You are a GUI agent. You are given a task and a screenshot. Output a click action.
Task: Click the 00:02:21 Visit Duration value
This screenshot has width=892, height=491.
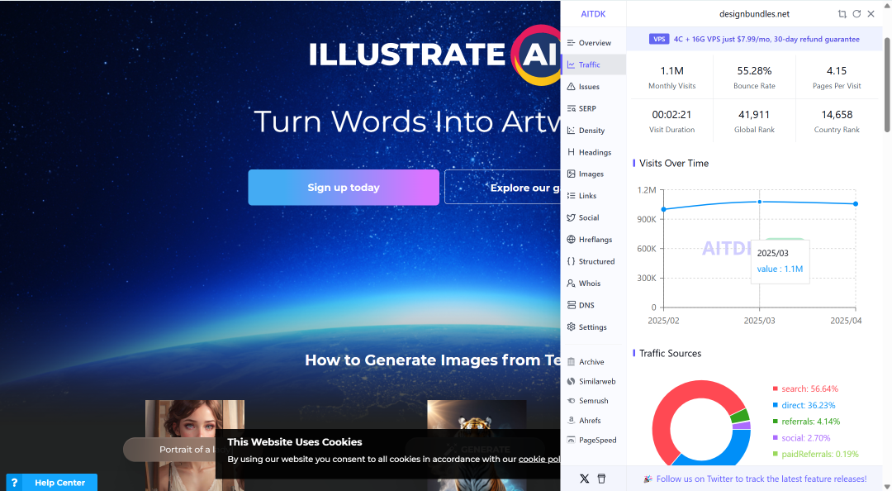pyautogui.click(x=671, y=115)
